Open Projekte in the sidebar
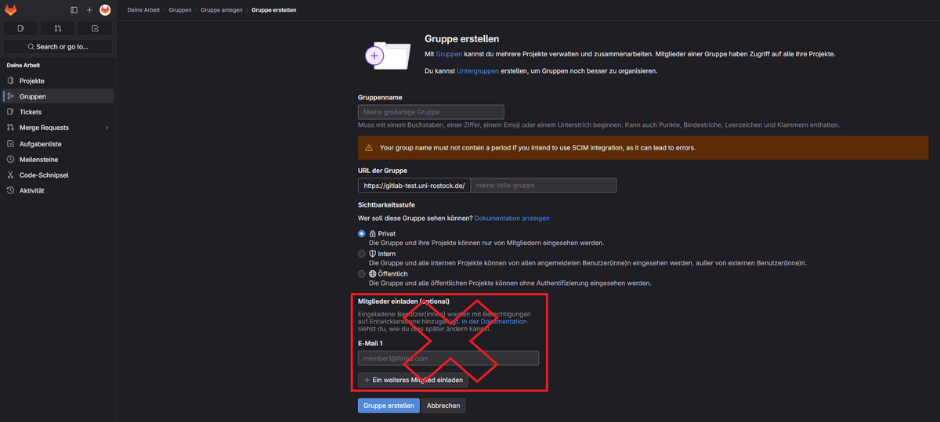The height and width of the screenshot is (422, 940). click(x=32, y=81)
